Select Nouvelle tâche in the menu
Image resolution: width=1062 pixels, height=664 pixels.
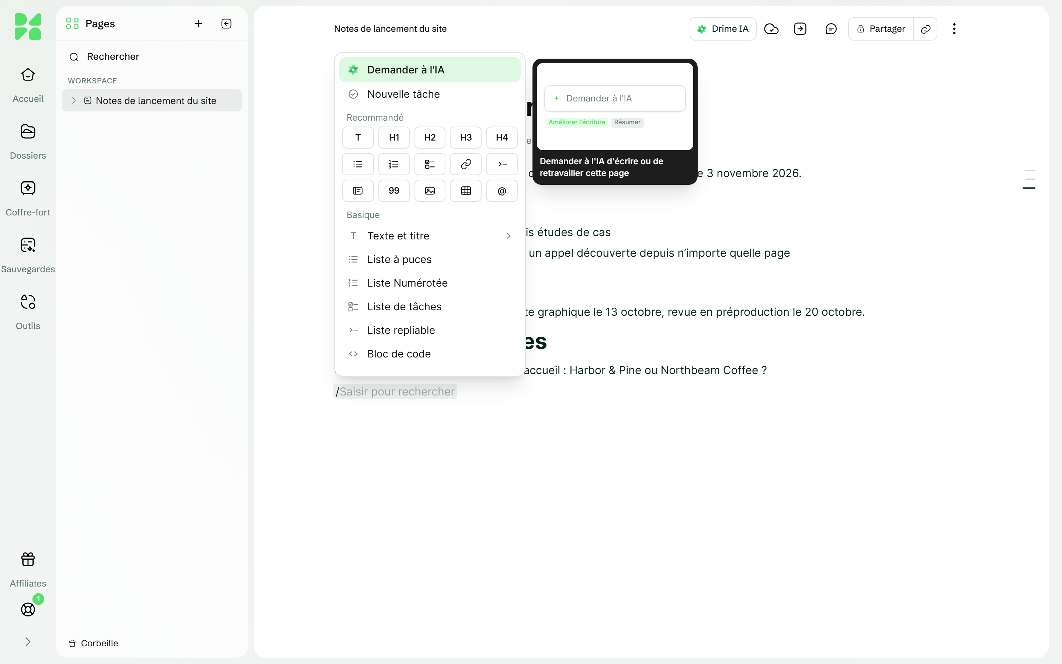430,94
